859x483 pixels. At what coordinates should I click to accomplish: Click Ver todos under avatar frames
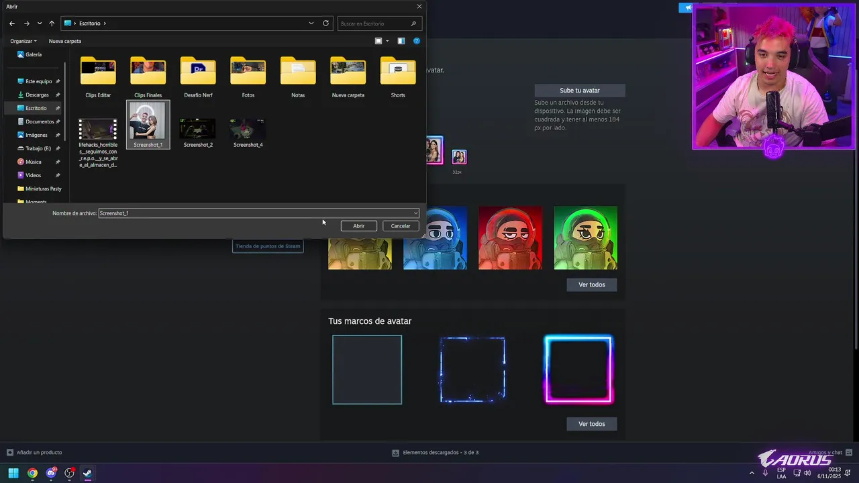coord(592,424)
